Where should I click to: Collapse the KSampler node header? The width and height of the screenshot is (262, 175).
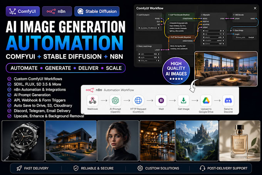202,15
